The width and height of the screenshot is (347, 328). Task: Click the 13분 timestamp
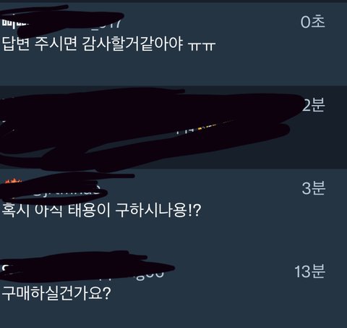tap(310, 272)
